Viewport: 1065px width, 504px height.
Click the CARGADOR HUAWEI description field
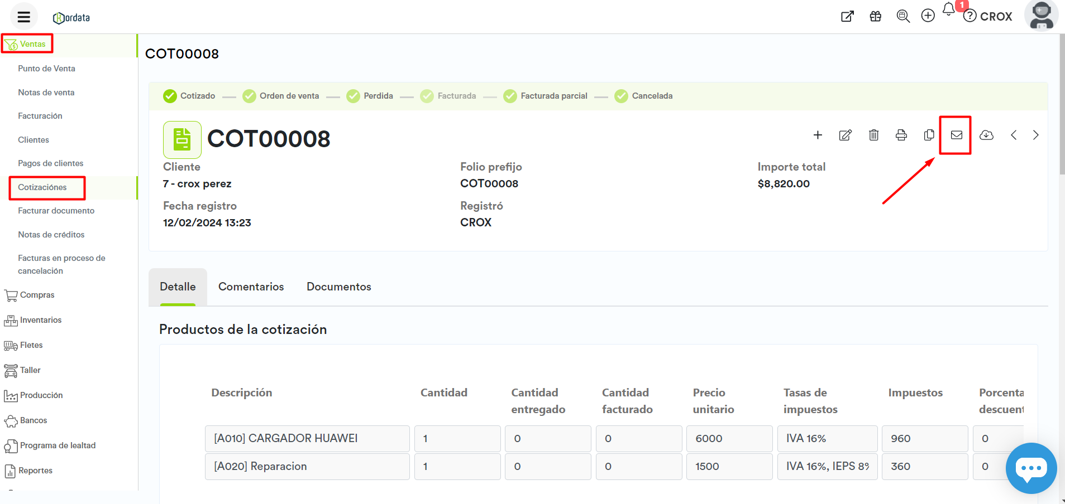click(x=307, y=439)
